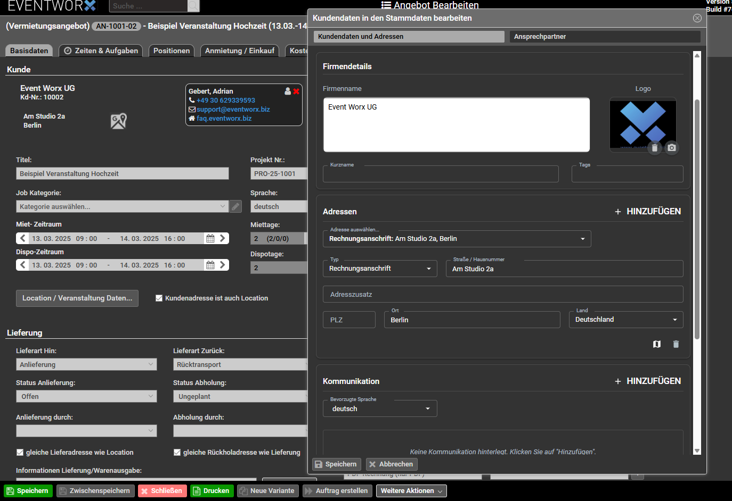
Task: Open the Lieferart Zurück dropdown
Action: click(x=240, y=364)
